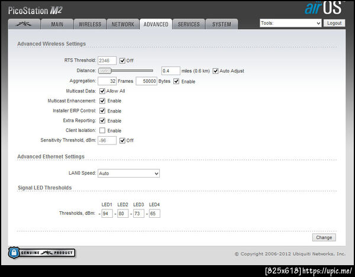Toggle Distance Auto Adjust checkbox
Viewport: 355px width, 277px height.
coord(215,71)
